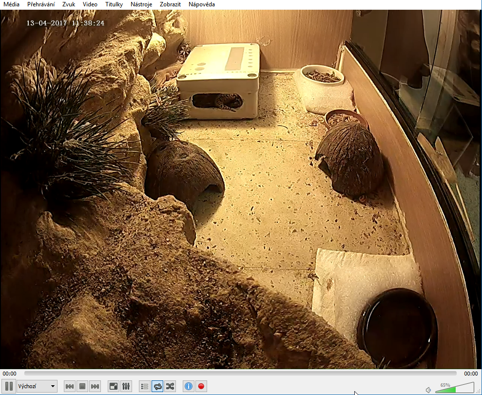Open media information dialog
The width and height of the screenshot is (482, 395).
click(189, 386)
